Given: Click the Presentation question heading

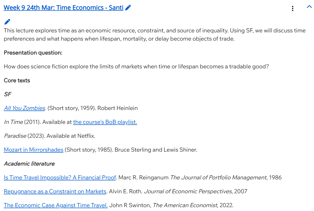Looking at the screenshot, I should click(33, 53).
